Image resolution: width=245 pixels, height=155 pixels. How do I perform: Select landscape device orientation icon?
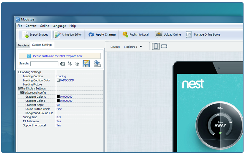(164, 46)
